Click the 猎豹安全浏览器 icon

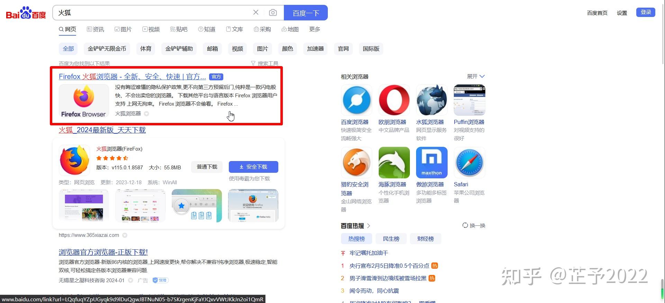(357, 162)
